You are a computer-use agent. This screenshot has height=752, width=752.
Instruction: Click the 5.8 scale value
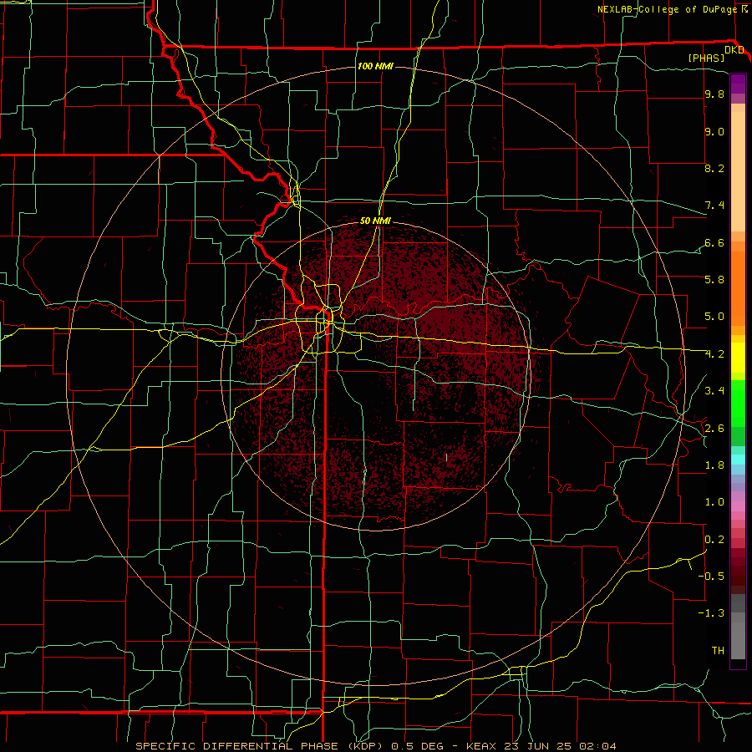coord(714,280)
